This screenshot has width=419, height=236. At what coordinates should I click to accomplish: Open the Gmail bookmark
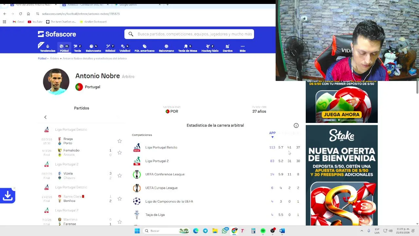click(18, 22)
